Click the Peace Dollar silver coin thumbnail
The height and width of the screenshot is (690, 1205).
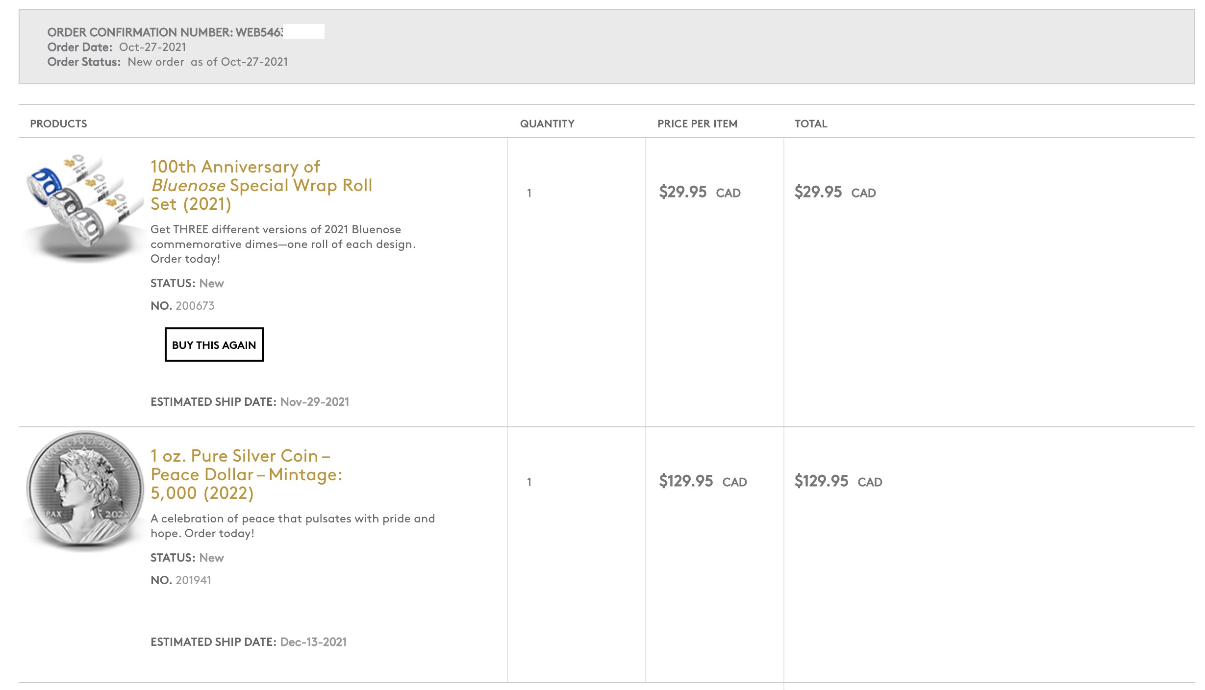[84, 491]
